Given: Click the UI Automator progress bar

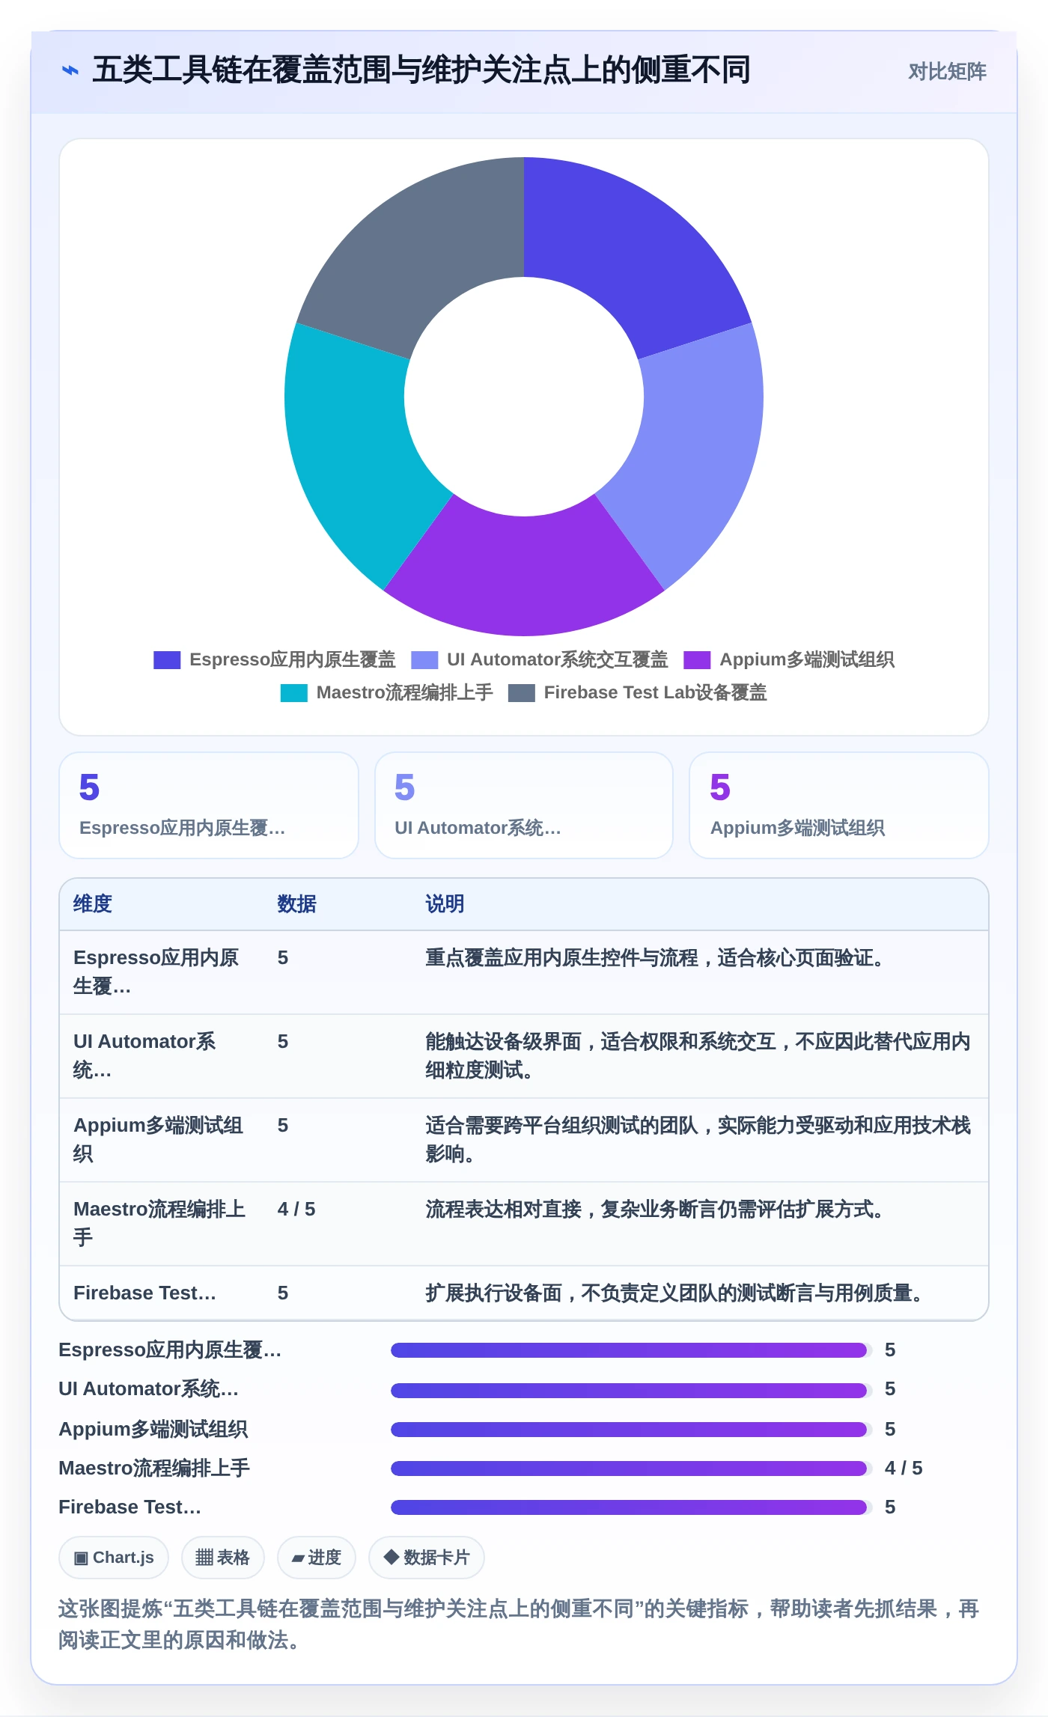Looking at the screenshot, I should tap(631, 1390).
